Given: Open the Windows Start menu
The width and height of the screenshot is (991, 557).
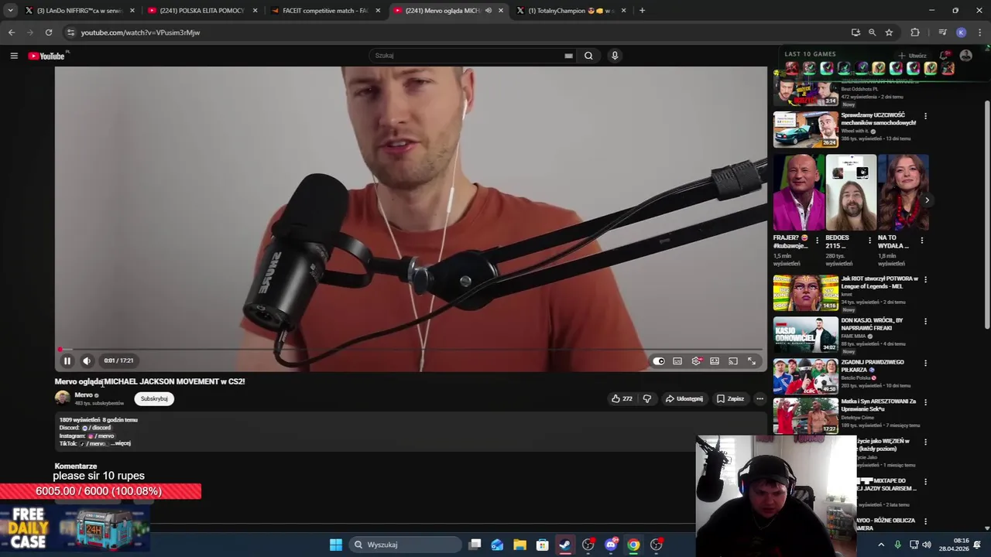Looking at the screenshot, I should 336,545.
